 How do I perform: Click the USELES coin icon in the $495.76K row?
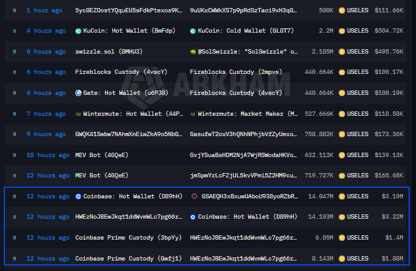pos(342,52)
